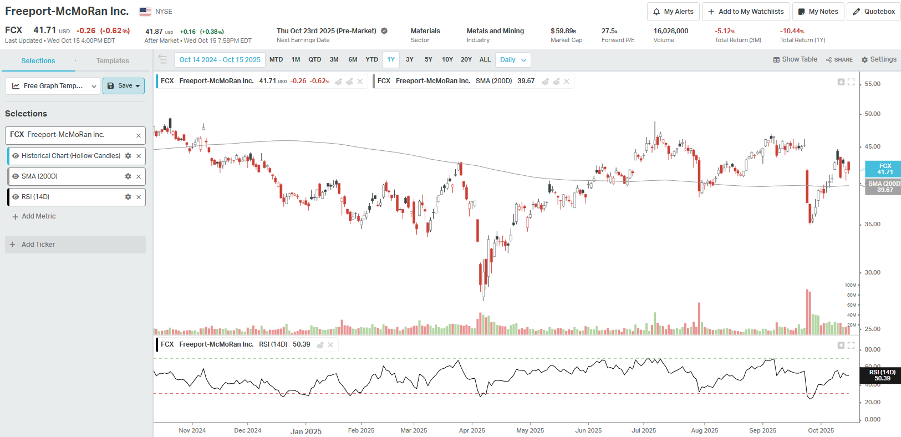Open settings gear for SMA (200D)
Screen dimensions: 901x437
coord(128,176)
